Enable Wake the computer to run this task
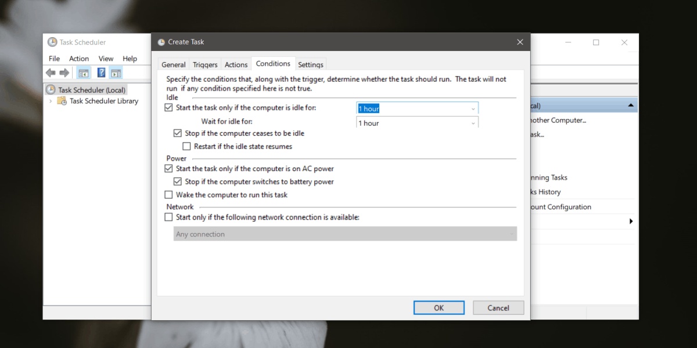 [169, 195]
